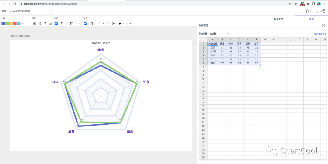Choose the dark side-by-side legend layout icon
The image size is (328, 164).
(113, 23)
